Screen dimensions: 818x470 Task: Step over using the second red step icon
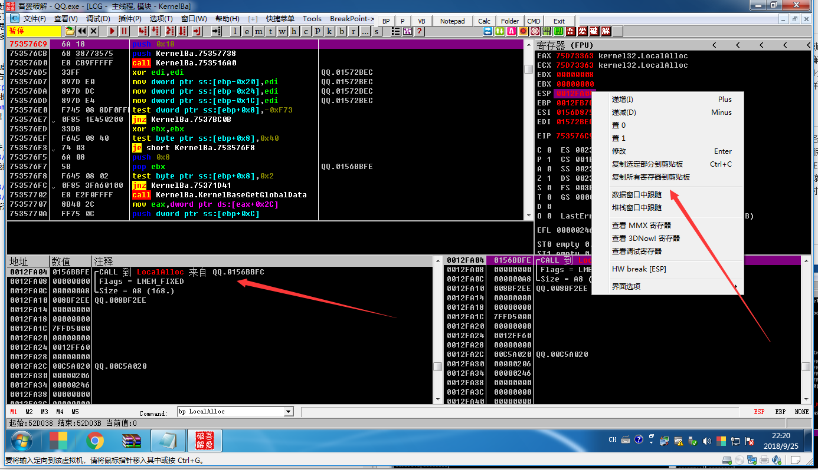click(155, 31)
